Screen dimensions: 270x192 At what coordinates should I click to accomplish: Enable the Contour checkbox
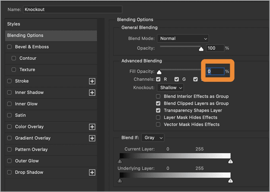[x=14, y=58]
